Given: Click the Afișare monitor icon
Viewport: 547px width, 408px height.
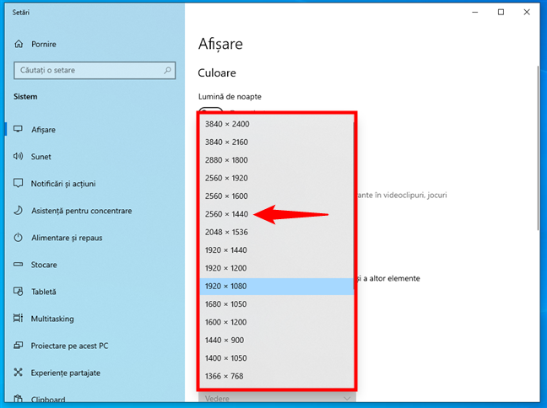Looking at the screenshot, I should coord(18,129).
